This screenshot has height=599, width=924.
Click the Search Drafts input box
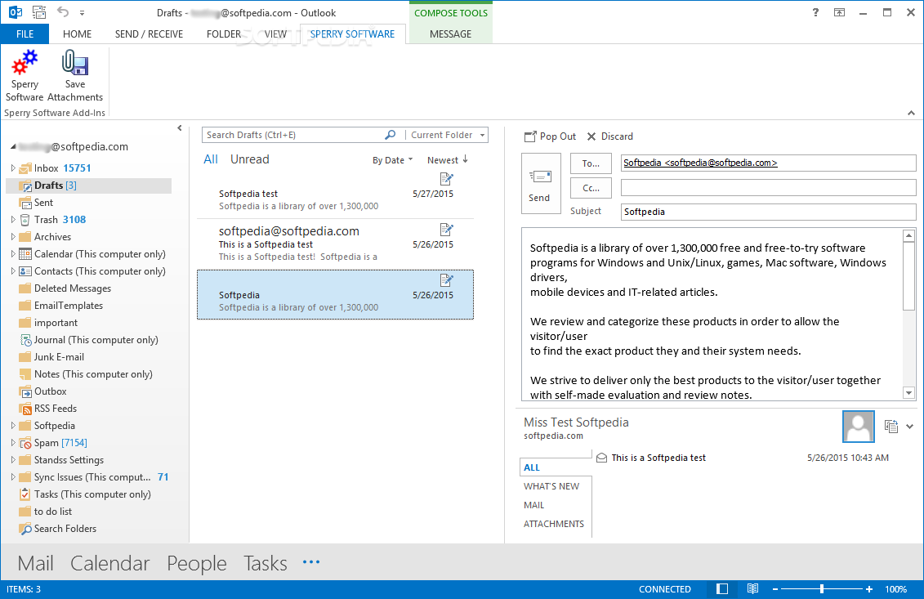[292, 135]
